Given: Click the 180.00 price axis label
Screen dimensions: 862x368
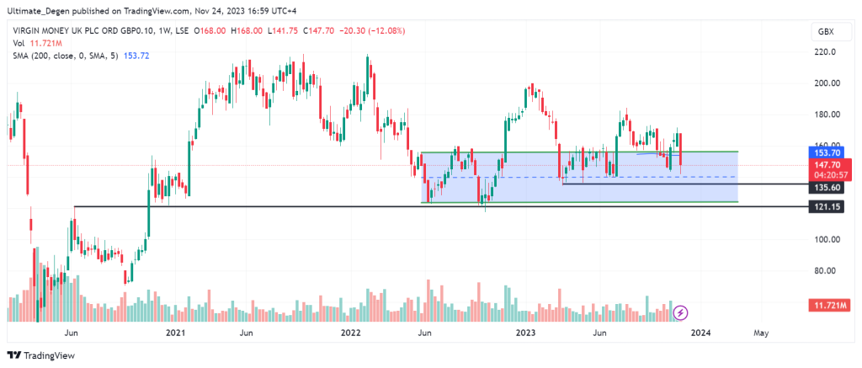Looking at the screenshot, I should 827,115.
